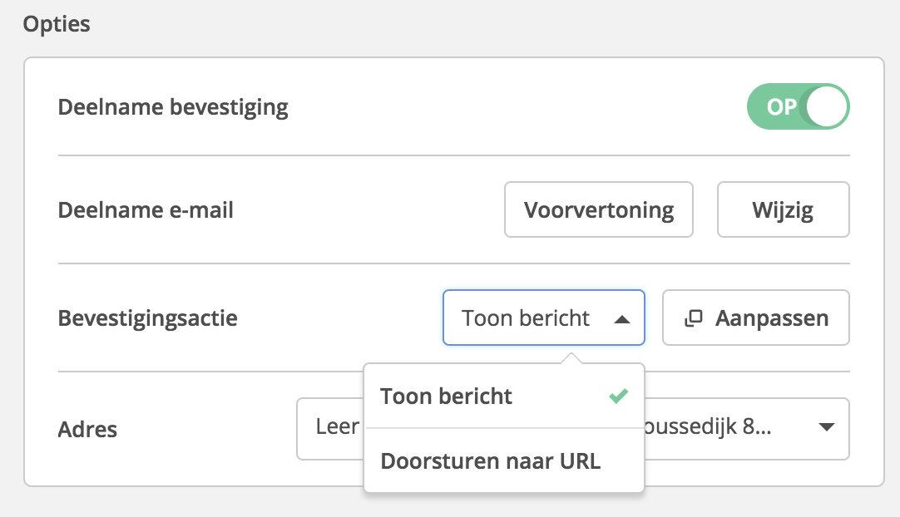This screenshot has height=517, width=900.
Task: Select Toon bericht from the open menu
Action: (x=446, y=396)
